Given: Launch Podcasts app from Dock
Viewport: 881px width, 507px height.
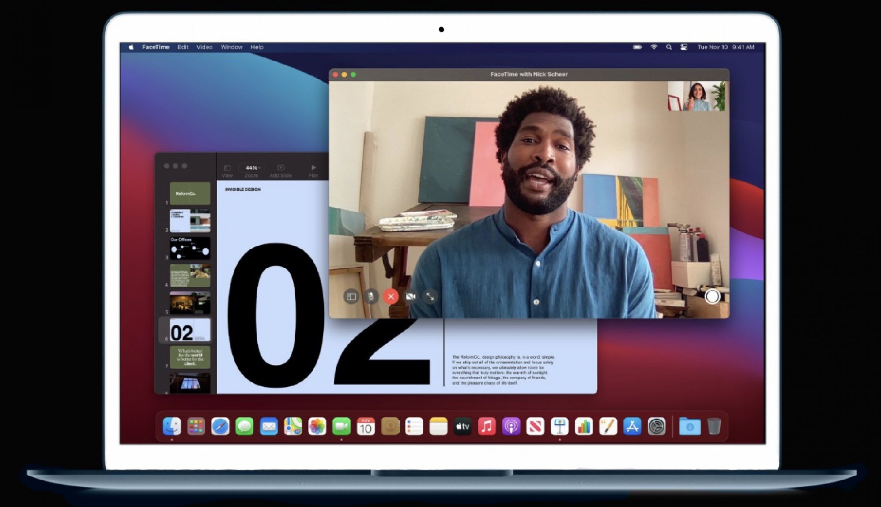Looking at the screenshot, I should point(511,426).
